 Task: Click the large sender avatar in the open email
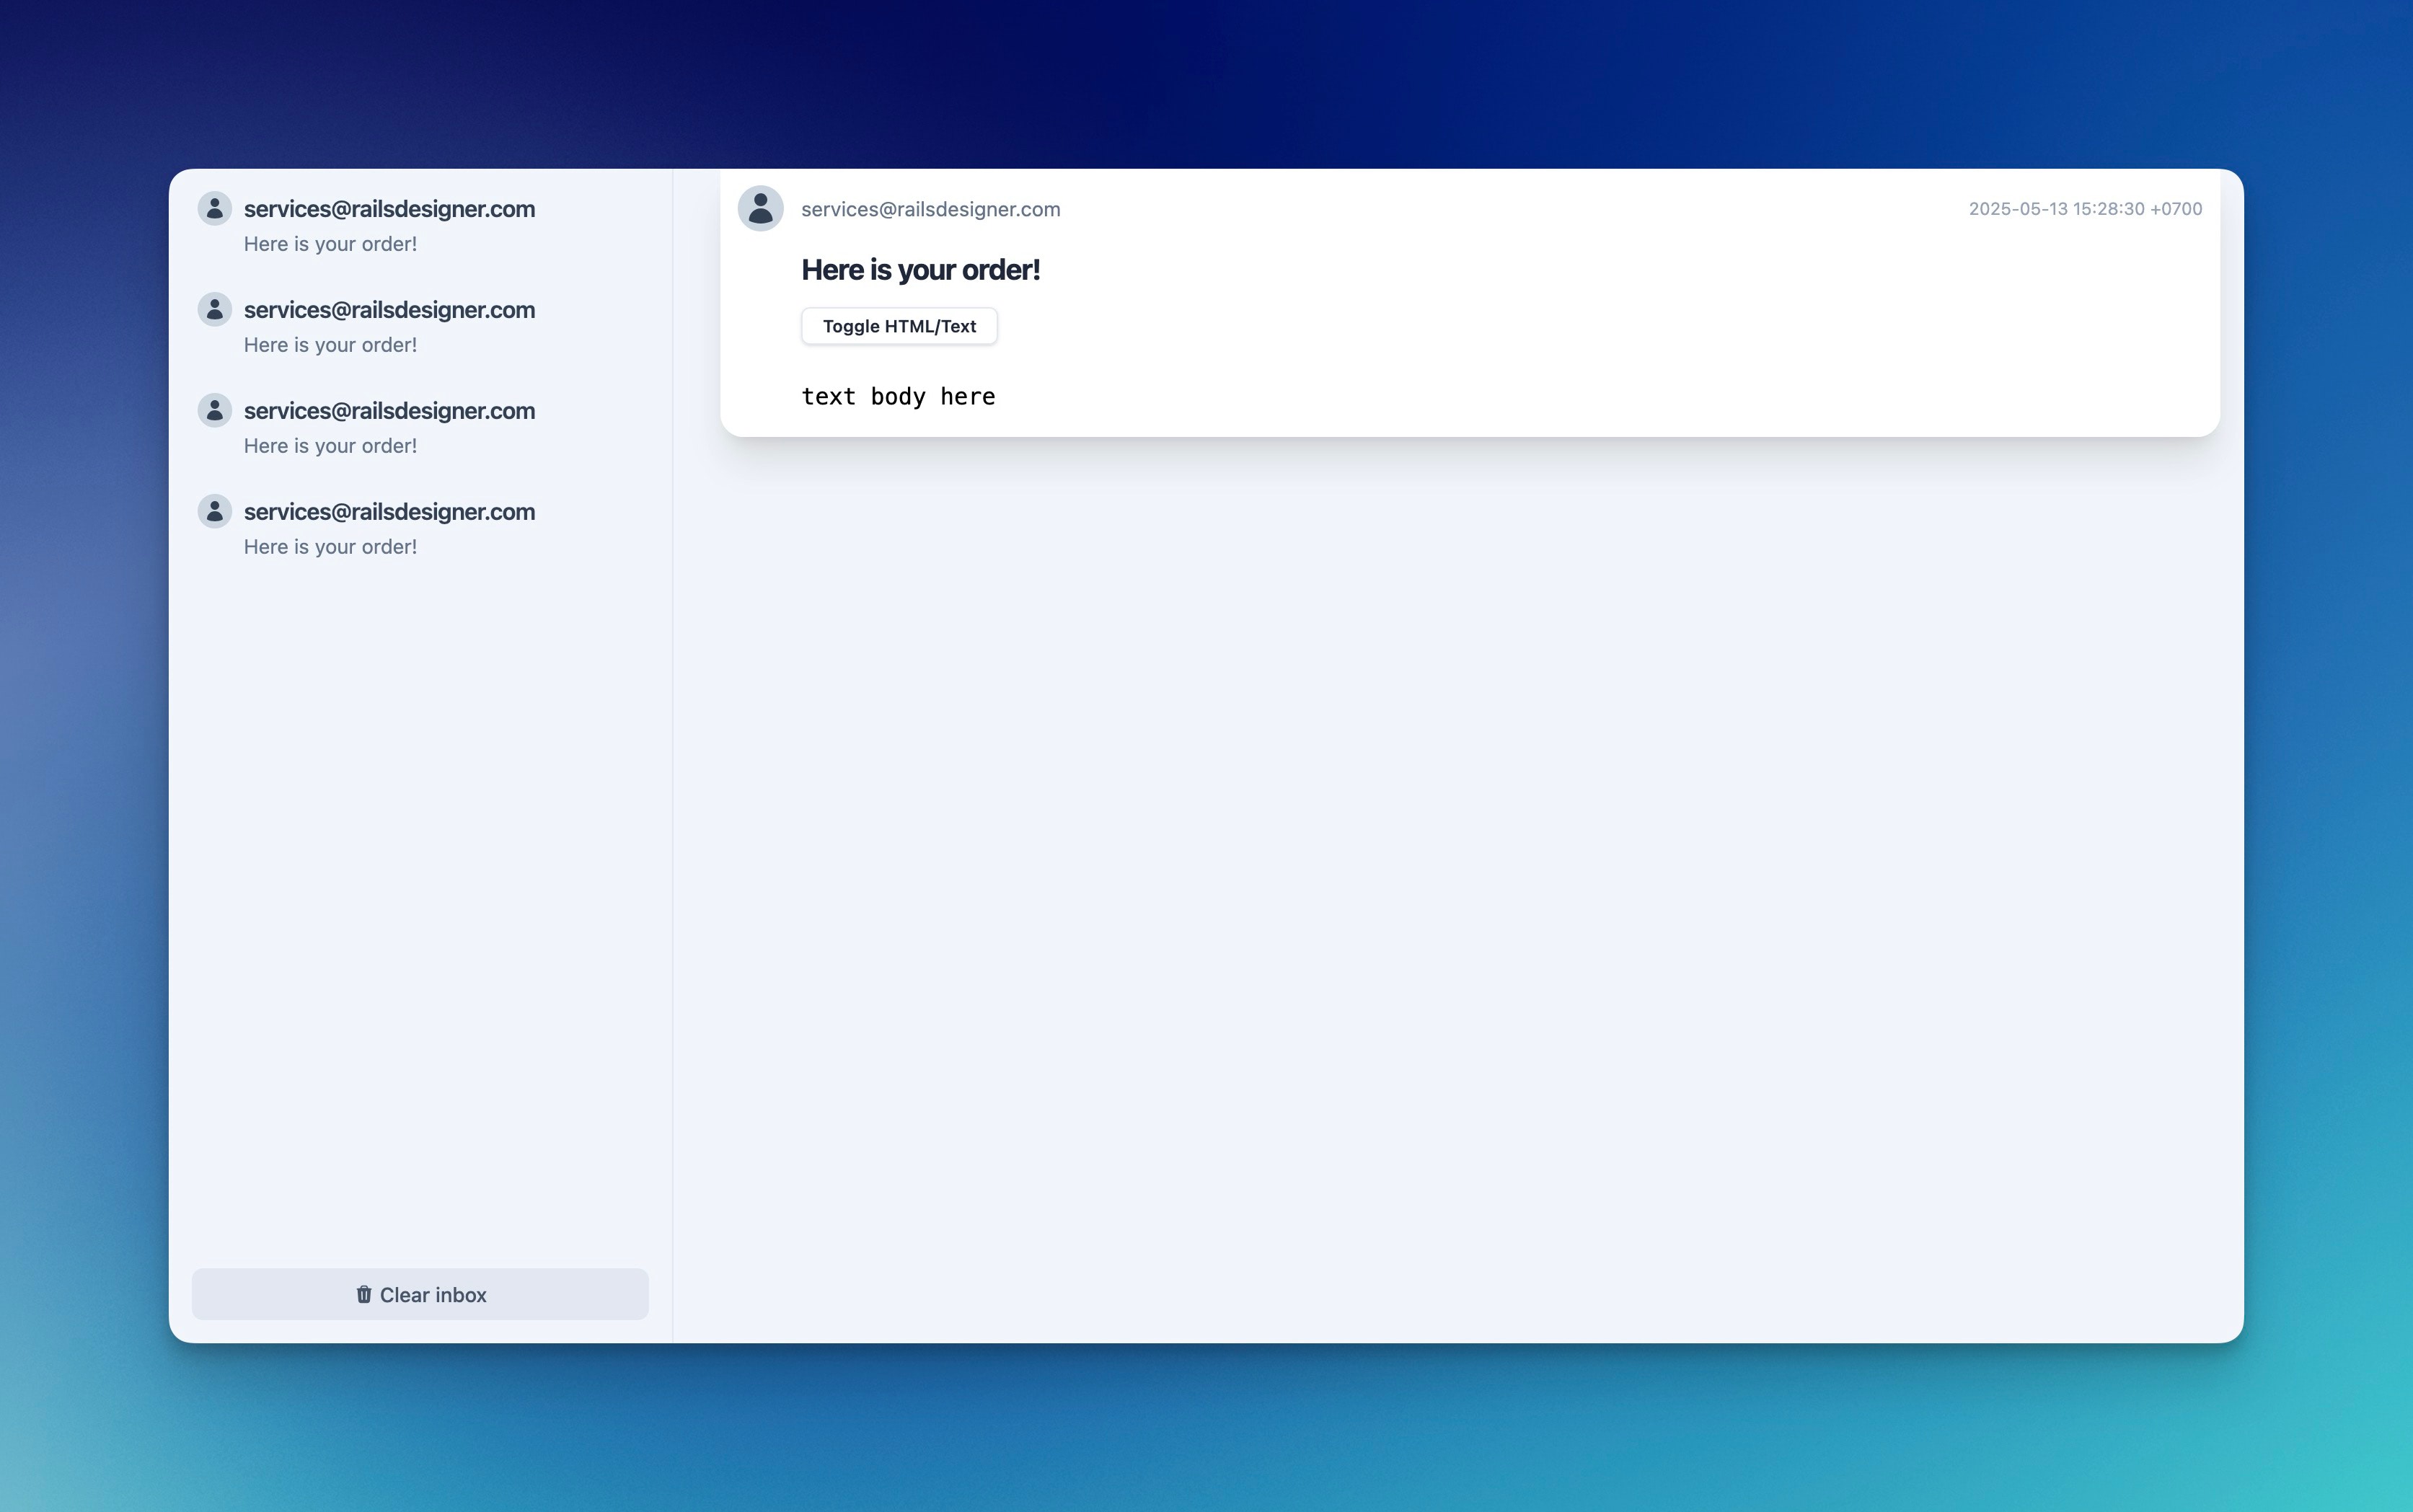(x=760, y=208)
